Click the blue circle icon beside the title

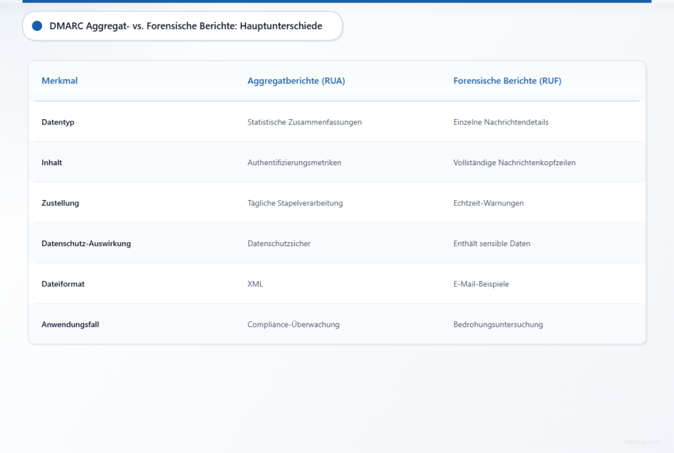[x=38, y=26]
